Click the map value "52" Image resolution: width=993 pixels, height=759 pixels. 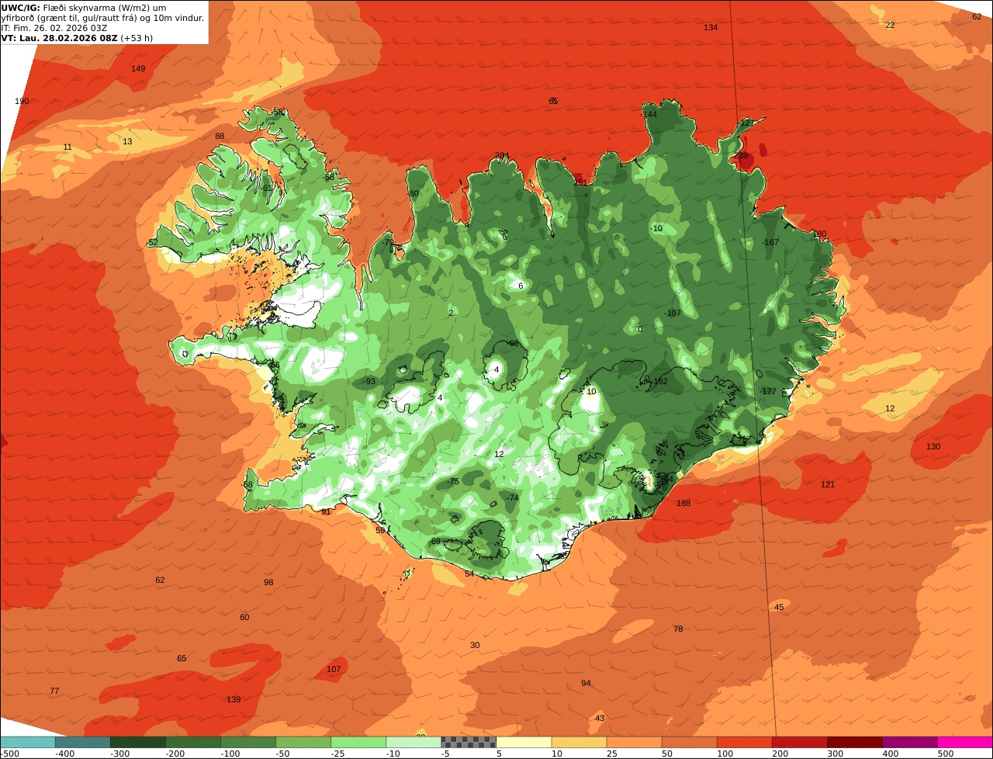pyautogui.click(x=153, y=243)
